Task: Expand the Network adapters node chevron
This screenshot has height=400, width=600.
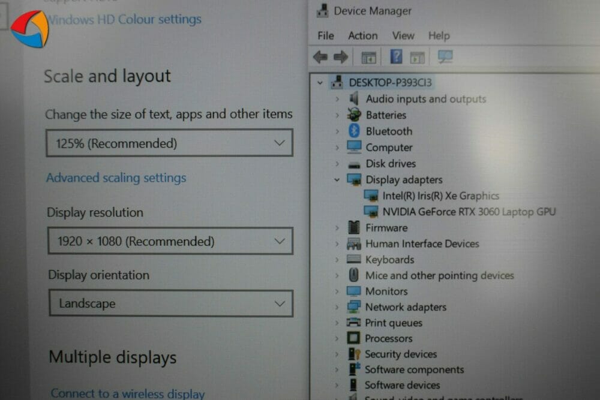Action: pyautogui.click(x=337, y=307)
